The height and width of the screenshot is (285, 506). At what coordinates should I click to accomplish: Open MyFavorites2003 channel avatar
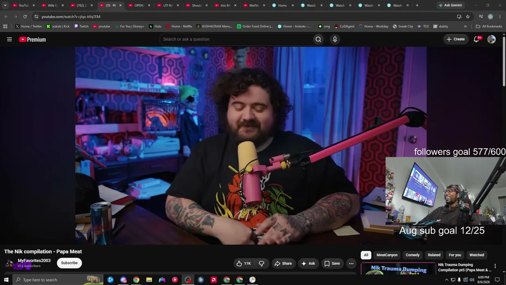coord(9,263)
